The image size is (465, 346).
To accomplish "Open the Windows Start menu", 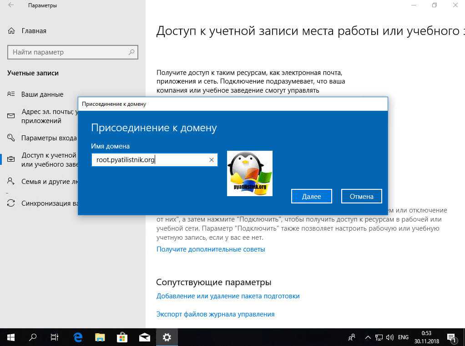I will (x=11, y=337).
